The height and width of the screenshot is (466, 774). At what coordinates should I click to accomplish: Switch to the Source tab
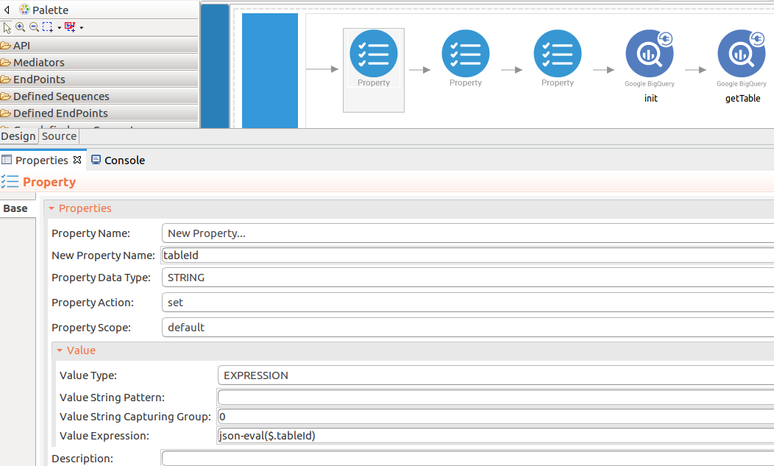(x=60, y=136)
